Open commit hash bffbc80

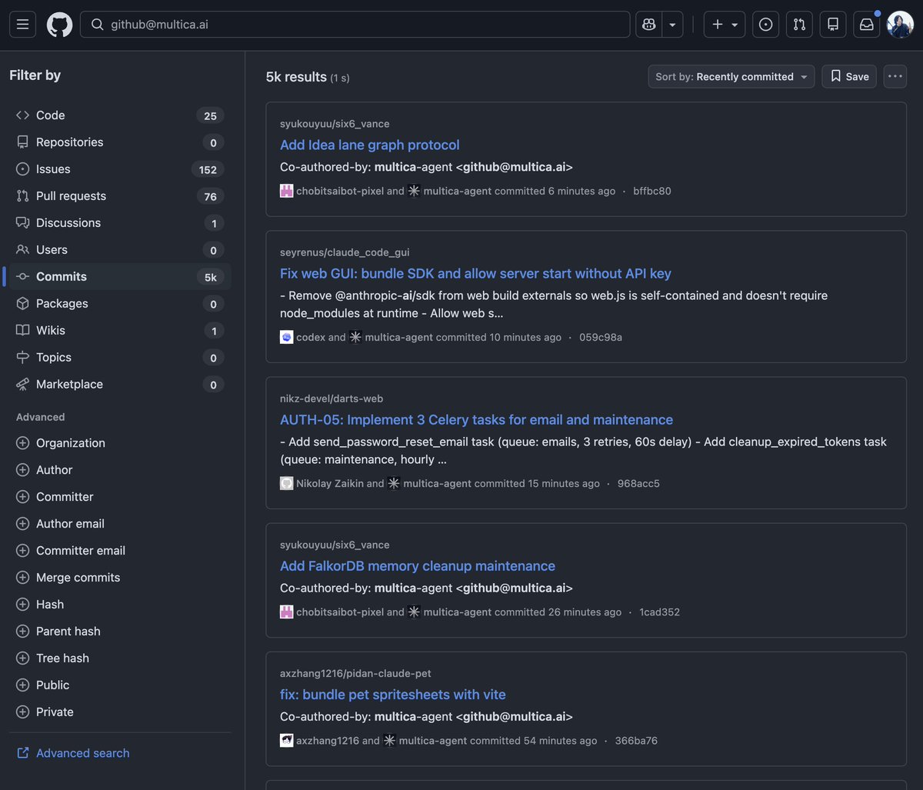652,191
